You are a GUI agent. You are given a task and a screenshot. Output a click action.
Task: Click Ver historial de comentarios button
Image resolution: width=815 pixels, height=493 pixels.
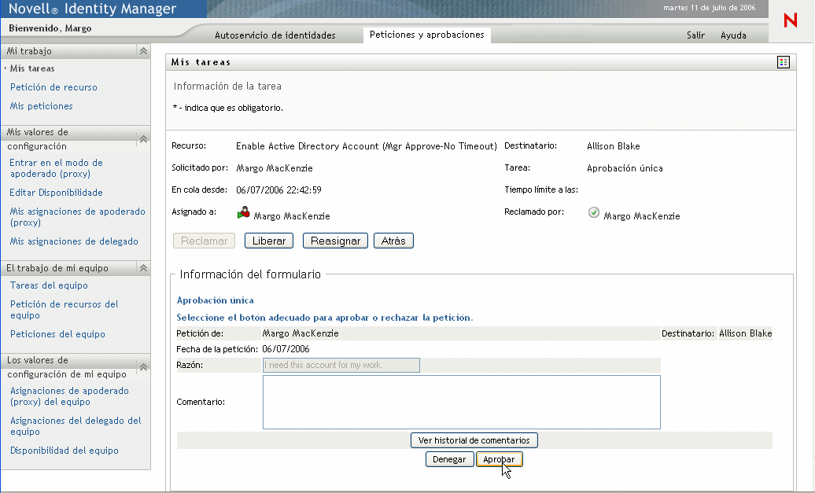point(474,440)
